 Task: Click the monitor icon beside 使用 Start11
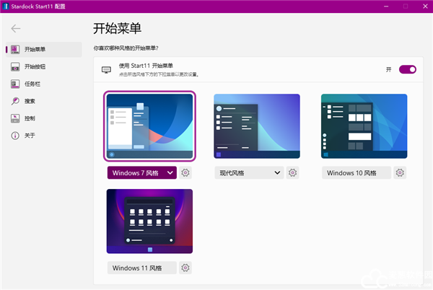pos(106,69)
